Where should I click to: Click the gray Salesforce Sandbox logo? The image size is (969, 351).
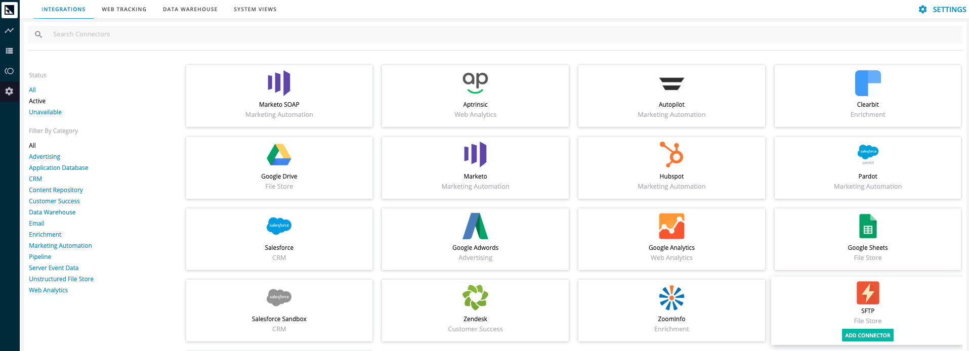point(279,297)
